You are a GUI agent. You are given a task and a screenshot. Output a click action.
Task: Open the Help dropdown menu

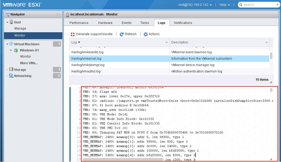225,5
